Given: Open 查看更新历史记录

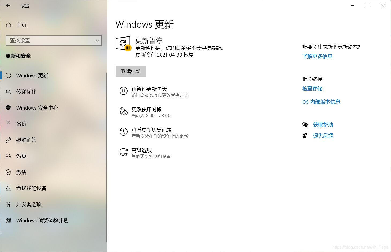Looking at the screenshot, I should pos(152,130).
